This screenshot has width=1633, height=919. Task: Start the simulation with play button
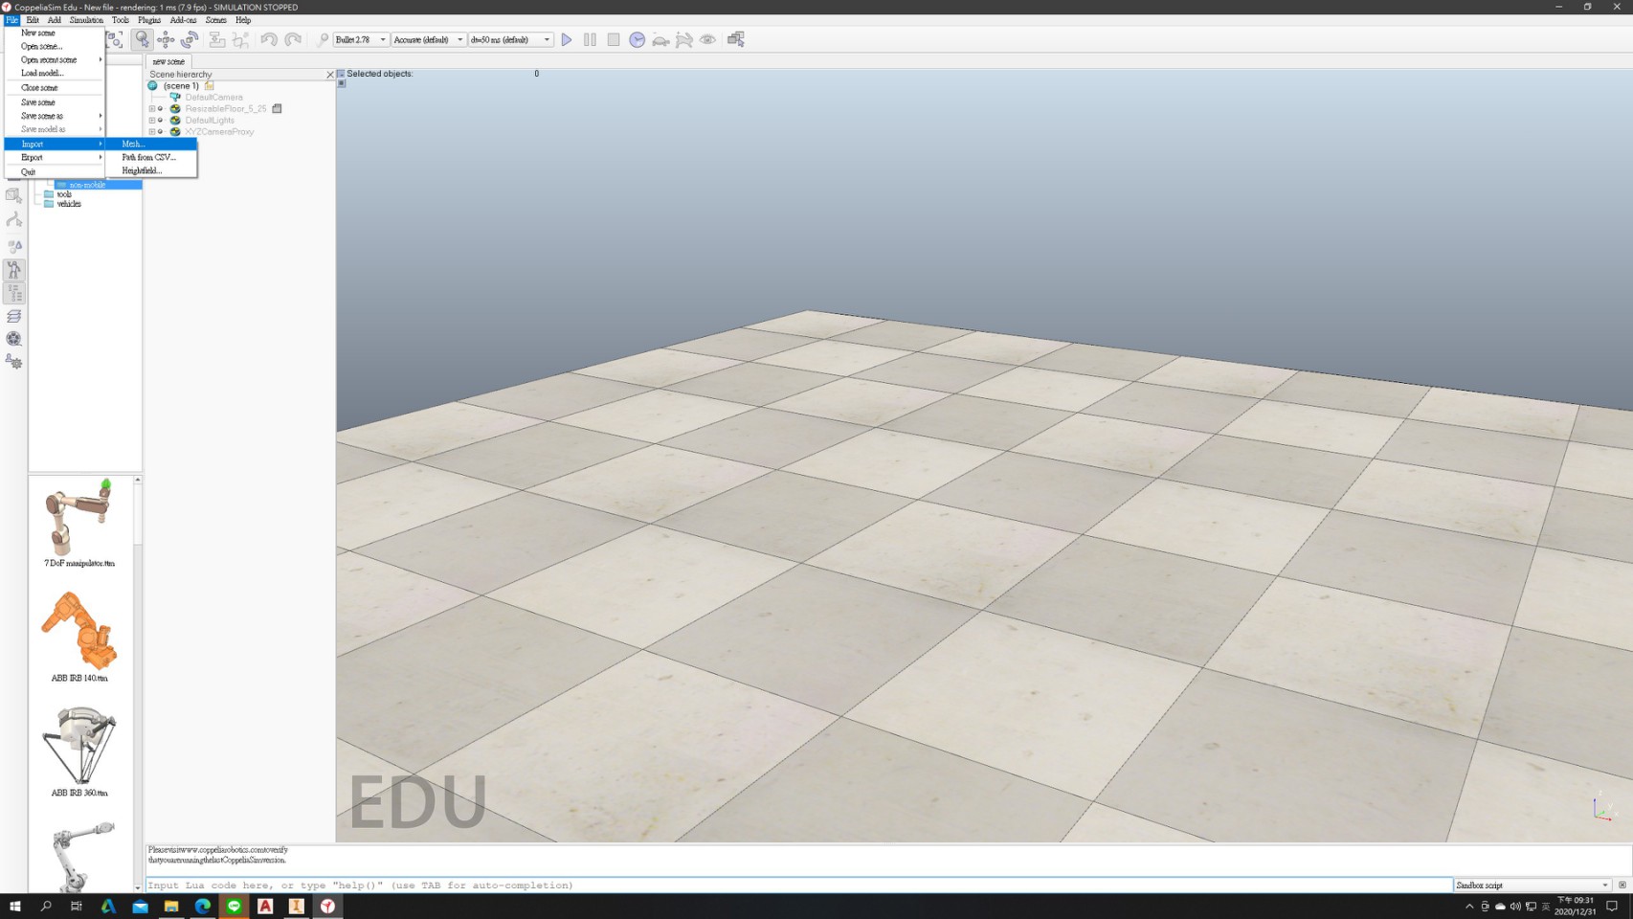point(567,39)
